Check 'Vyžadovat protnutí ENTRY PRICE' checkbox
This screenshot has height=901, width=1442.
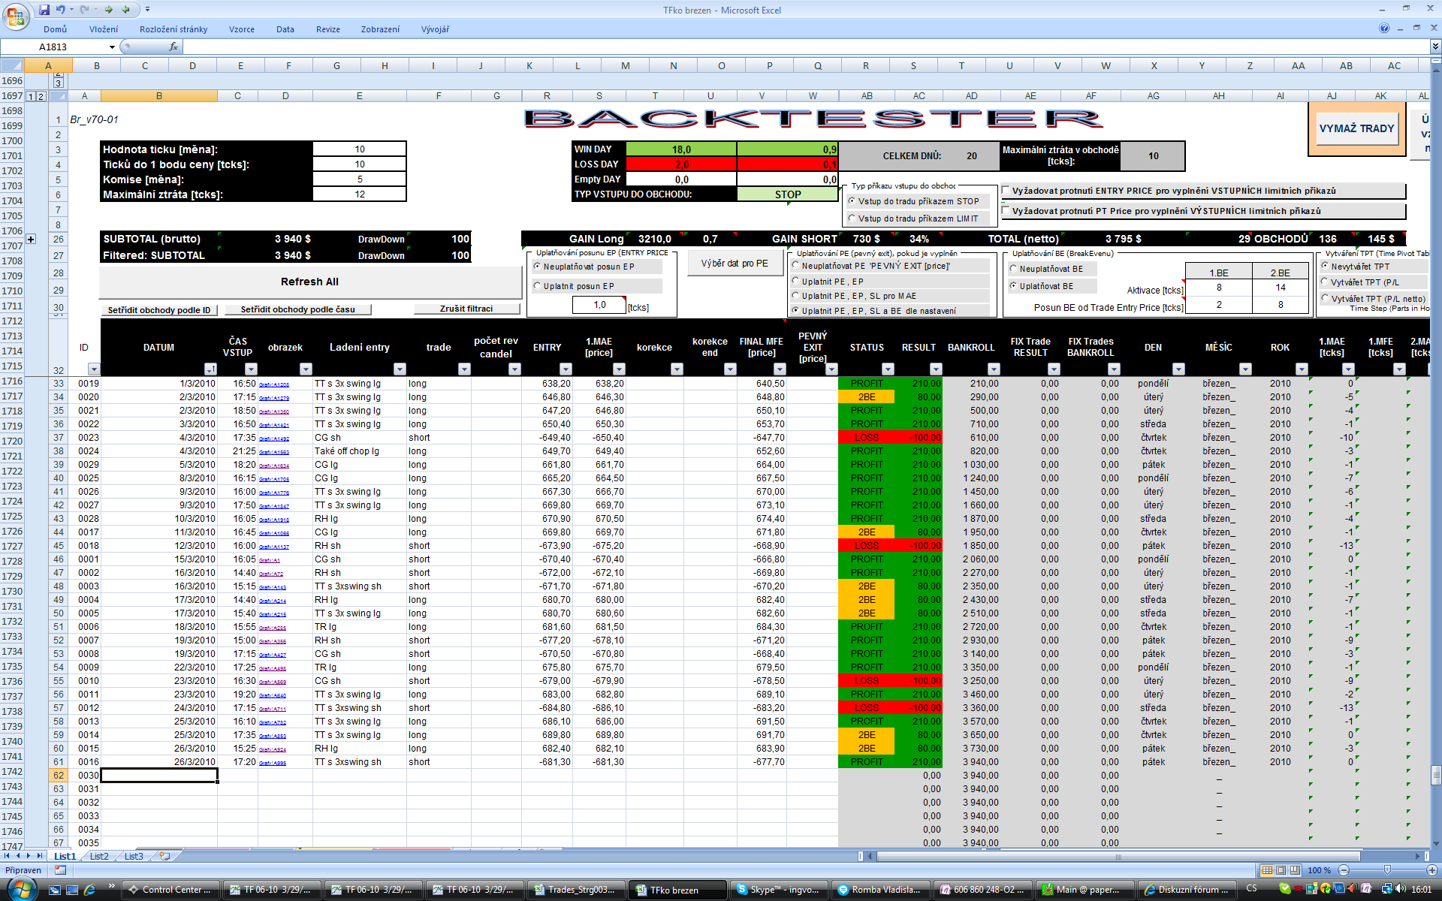coord(1006,191)
